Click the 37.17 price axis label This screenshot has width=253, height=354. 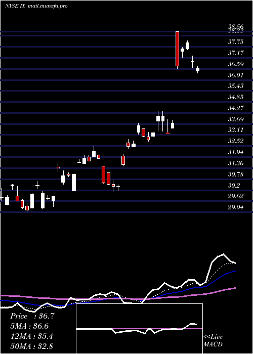236,53
